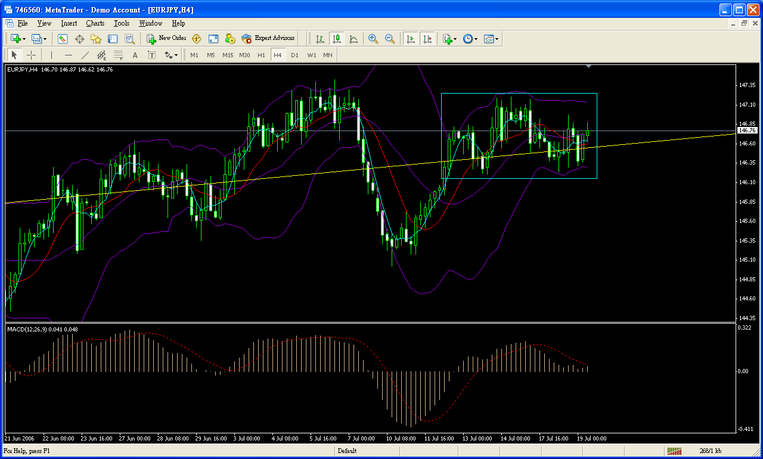
Task: Click the 146.76 current price label
Action: 747,130
